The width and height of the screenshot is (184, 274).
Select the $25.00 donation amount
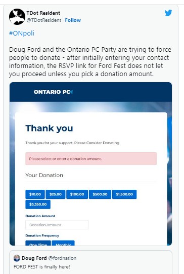click(x=56, y=194)
